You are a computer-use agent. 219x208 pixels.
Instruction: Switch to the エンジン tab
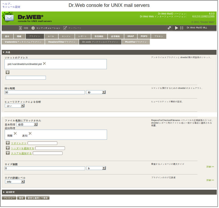point(67,36)
